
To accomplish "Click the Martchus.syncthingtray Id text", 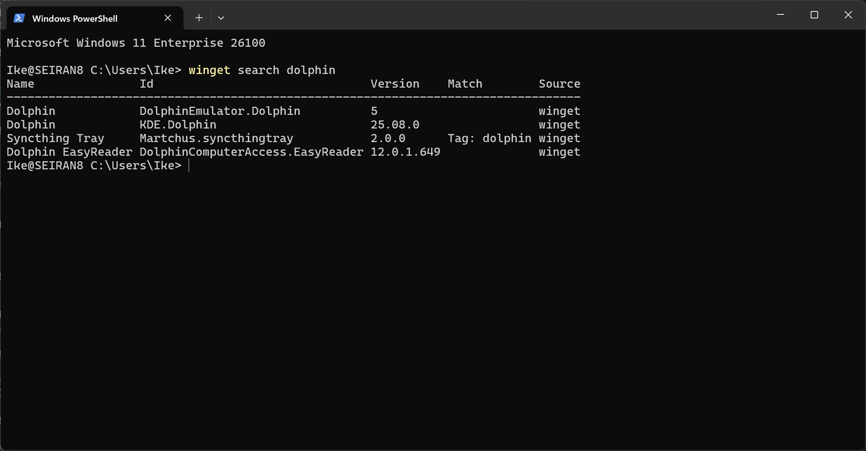I will tap(216, 138).
